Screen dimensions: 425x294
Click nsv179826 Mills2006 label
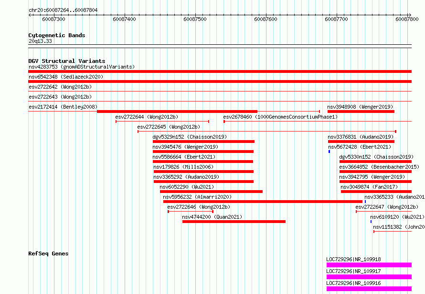(183, 167)
